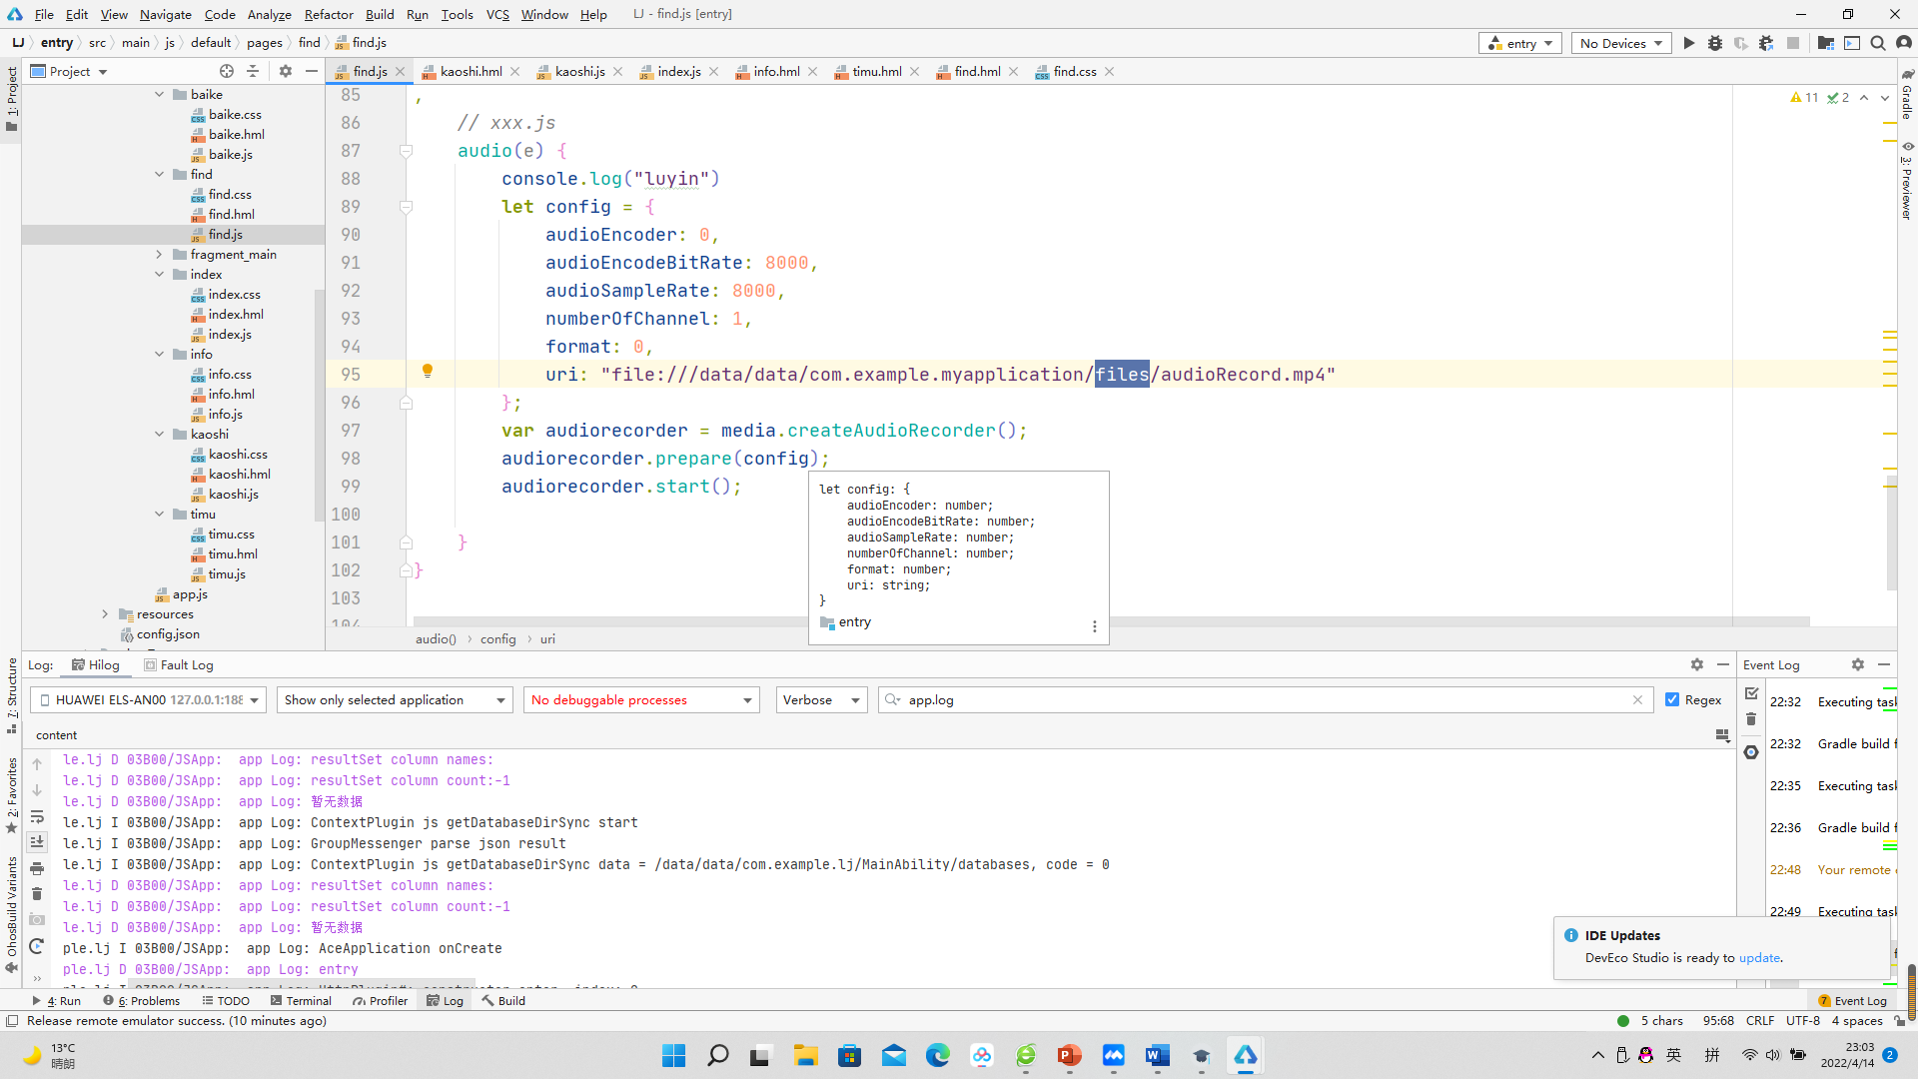Viewport: 1918px width, 1079px height.
Task: Open the Terminal tool window tab
Action: click(x=301, y=1001)
